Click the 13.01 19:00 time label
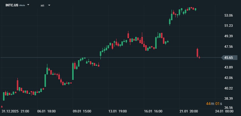The width and height of the screenshot is (241, 116). [118, 111]
